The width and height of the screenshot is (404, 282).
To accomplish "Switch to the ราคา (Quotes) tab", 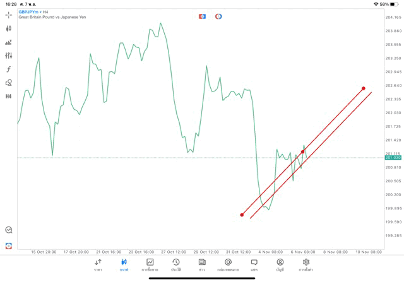I will point(98,265).
